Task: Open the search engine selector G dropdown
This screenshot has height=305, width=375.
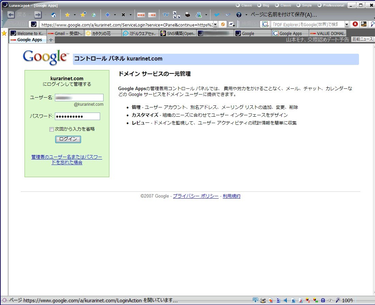Action: point(265,24)
